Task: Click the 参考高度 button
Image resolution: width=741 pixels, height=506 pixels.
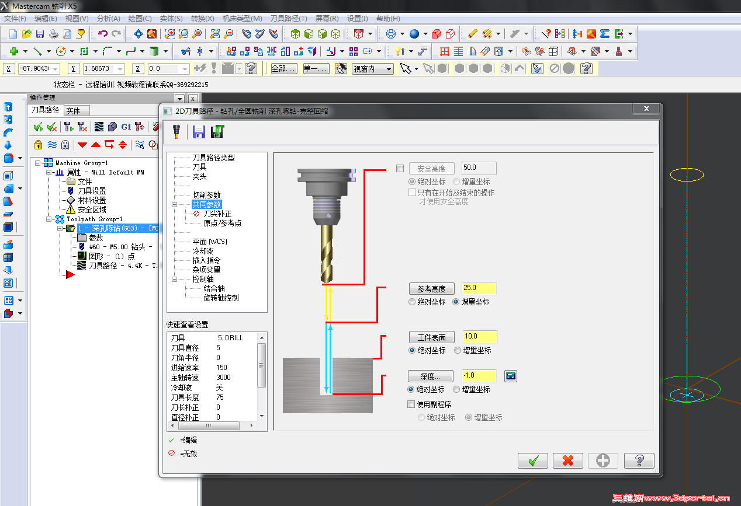Action: coord(431,289)
